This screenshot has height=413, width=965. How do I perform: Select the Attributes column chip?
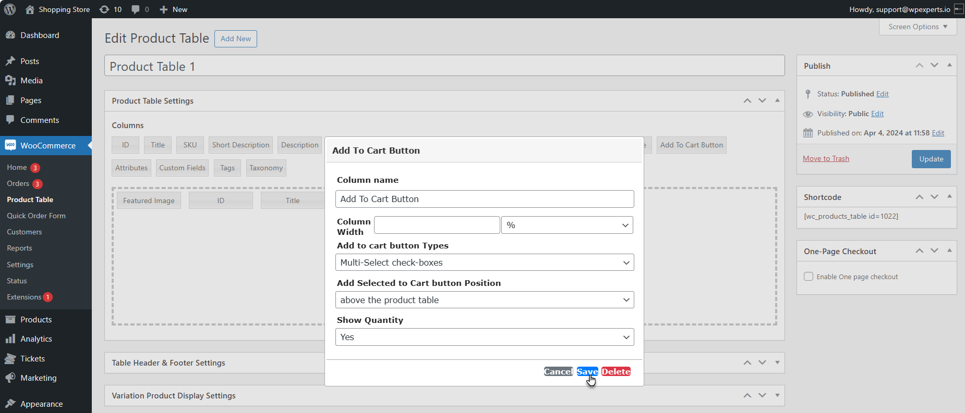(131, 168)
